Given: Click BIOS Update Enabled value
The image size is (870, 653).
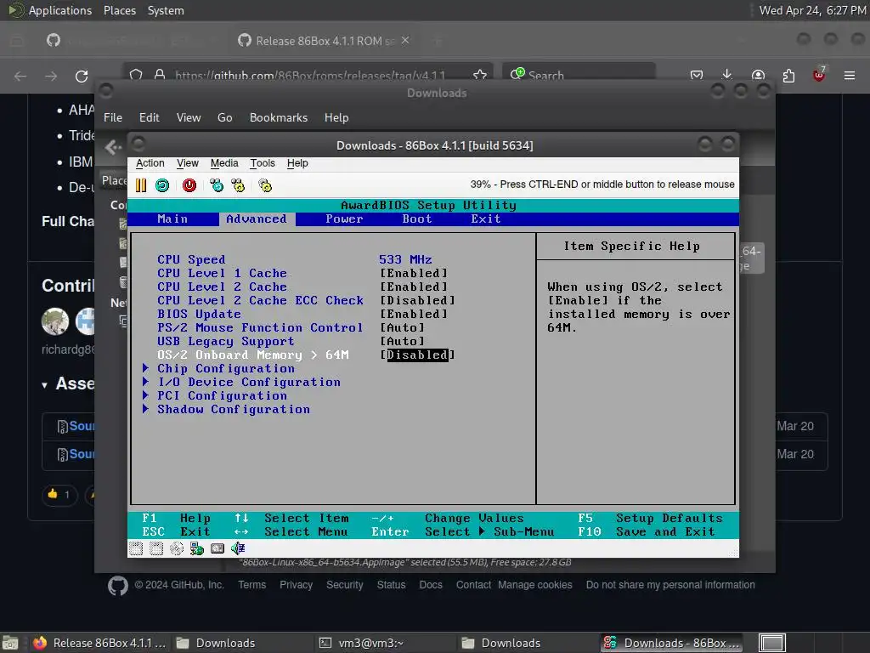Looking at the screenshot, I should click(x=414, y=315).
